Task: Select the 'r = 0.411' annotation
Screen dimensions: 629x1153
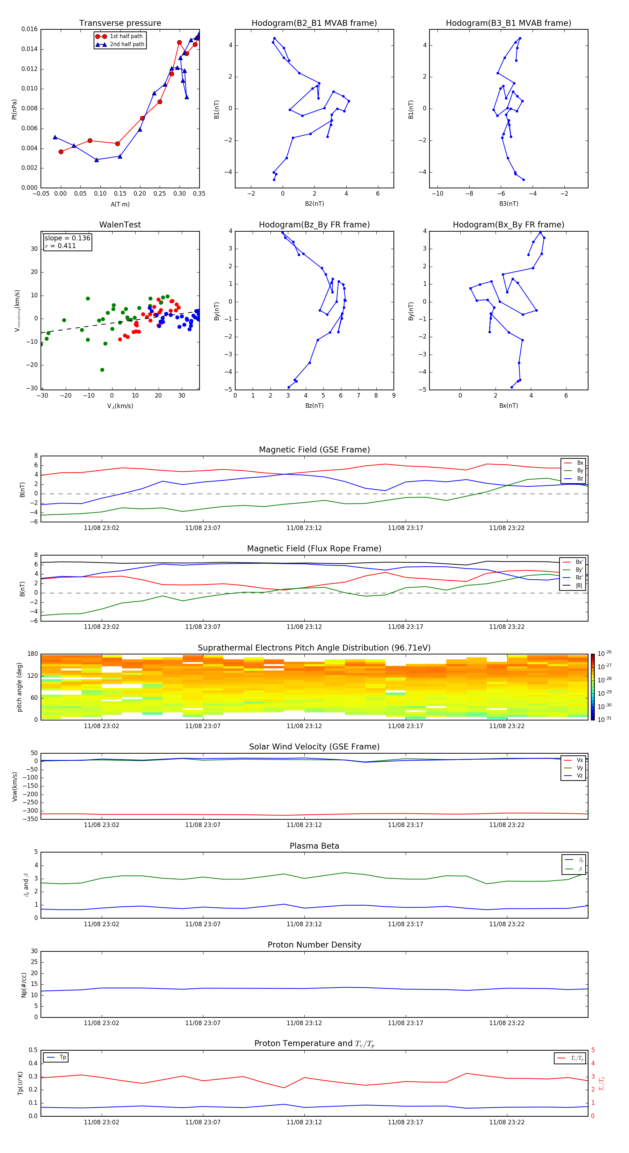Action: (x=60, y=246)
